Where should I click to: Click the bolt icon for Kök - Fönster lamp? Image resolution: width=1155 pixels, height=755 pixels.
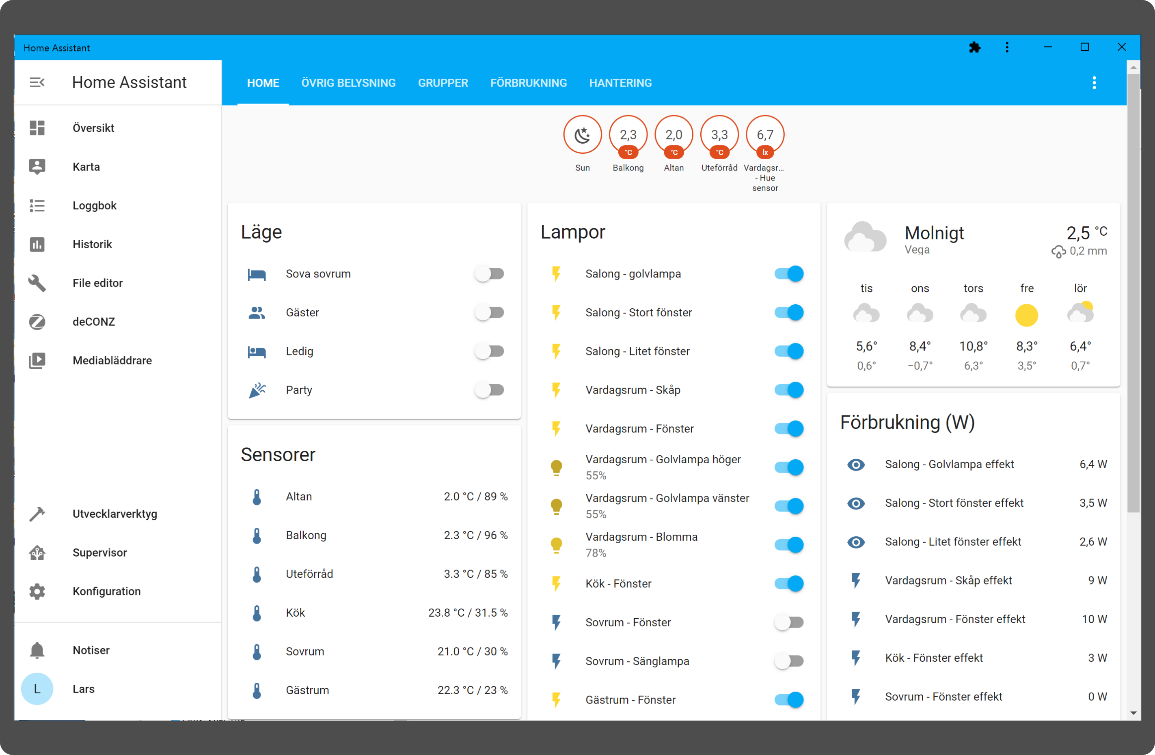pos(556,584)
